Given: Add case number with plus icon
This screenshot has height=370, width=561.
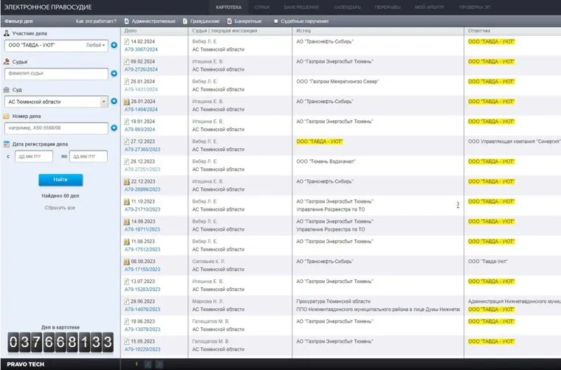Looking at the screenshot, I should pos(114,128).
